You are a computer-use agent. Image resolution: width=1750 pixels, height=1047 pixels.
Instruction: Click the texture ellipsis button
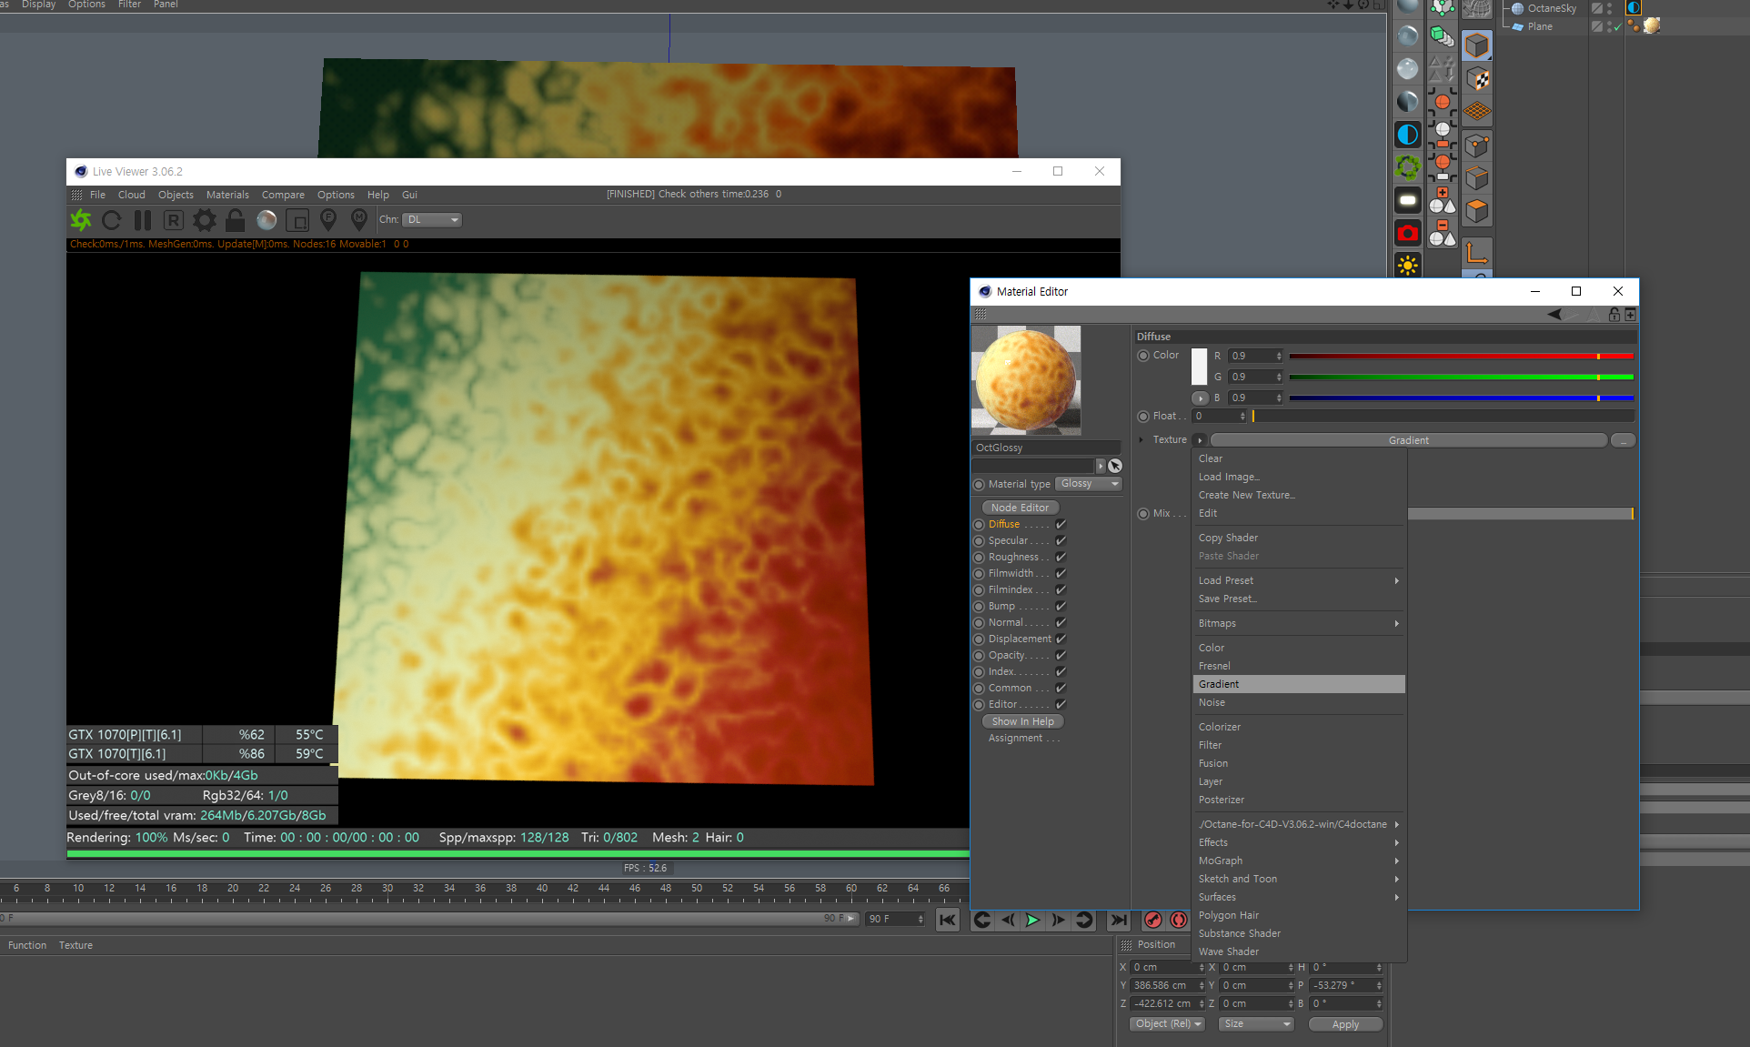click(x=1624, y=440)
